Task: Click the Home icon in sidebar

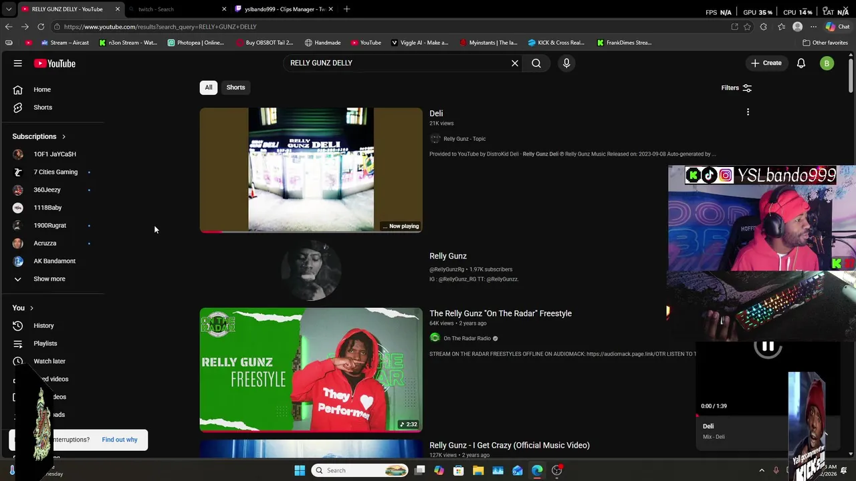Action: point(18,90)
